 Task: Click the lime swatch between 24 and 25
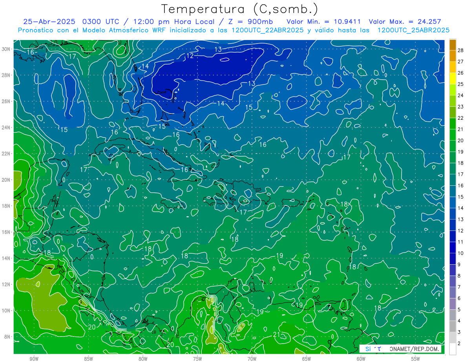click(x=453, y=90)
